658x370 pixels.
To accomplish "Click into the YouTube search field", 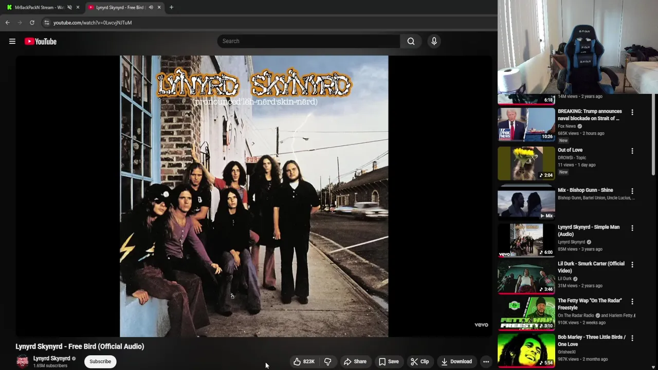I will tap(308, 41).
